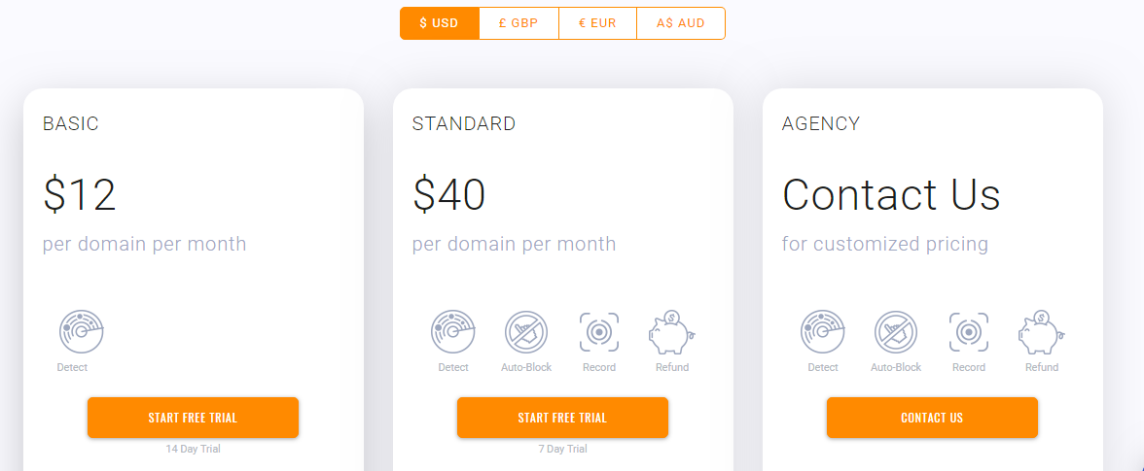The height and width of the screenshot is (471, 1144).
Task: Switch pricing to A$ AUD currency
Action: [x=681, y=23]
